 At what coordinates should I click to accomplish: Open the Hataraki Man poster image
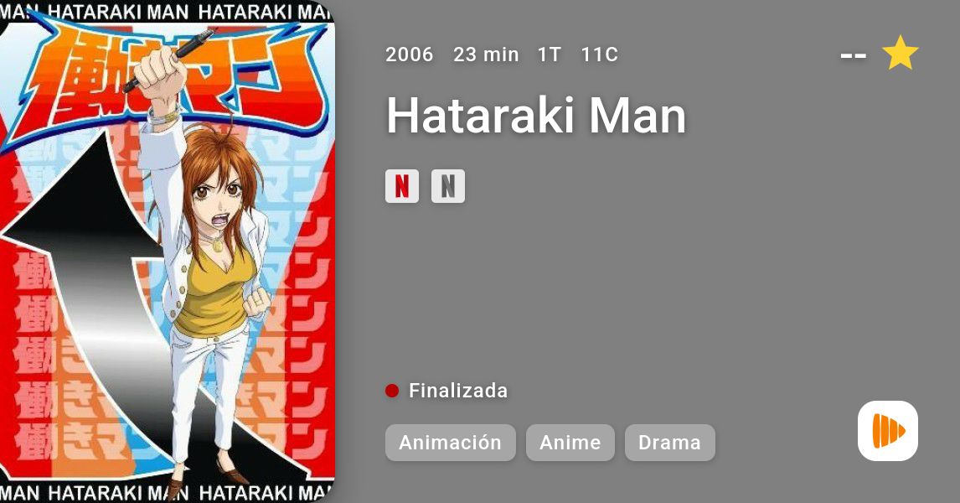click(168, 251)
